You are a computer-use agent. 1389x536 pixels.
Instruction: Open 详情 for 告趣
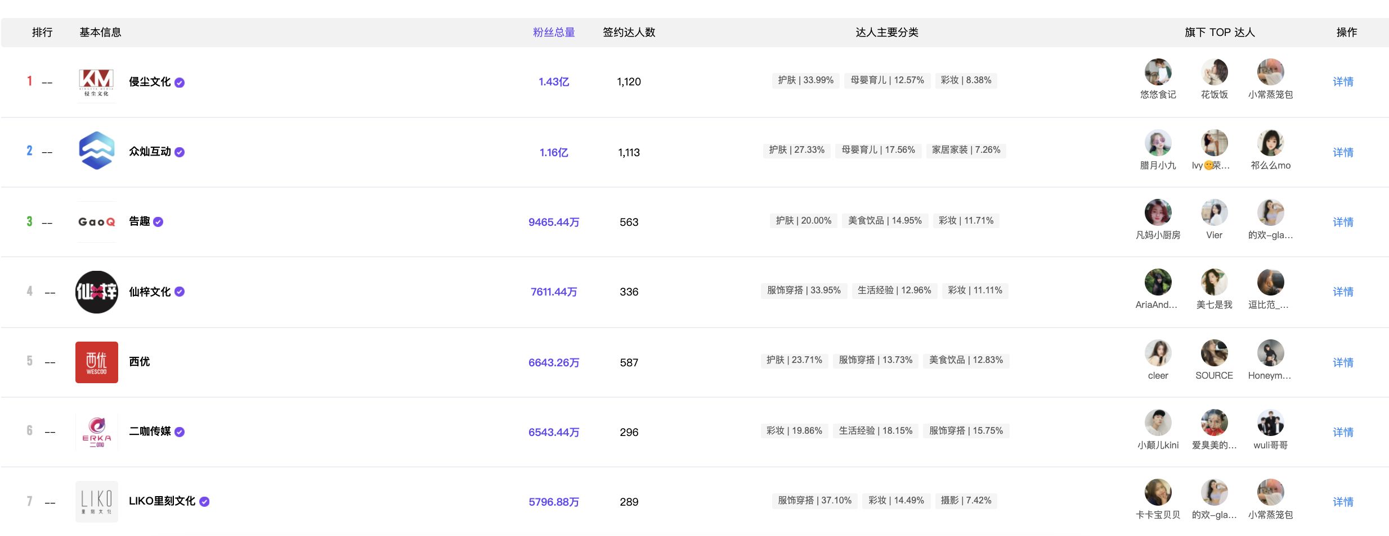coord(1343,222)
